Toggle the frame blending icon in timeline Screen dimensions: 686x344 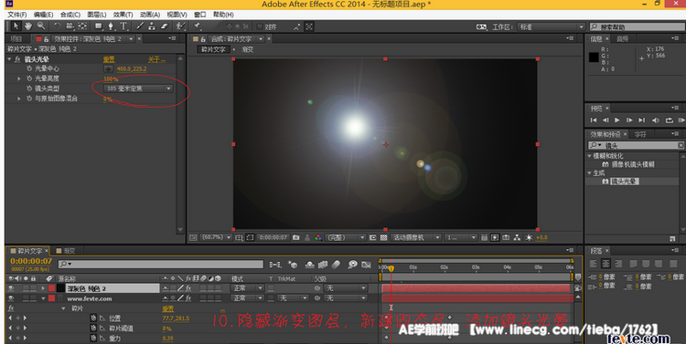[x=323, y=265]
